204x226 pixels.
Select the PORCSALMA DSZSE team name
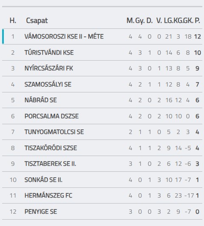click(x=51, y=116)
